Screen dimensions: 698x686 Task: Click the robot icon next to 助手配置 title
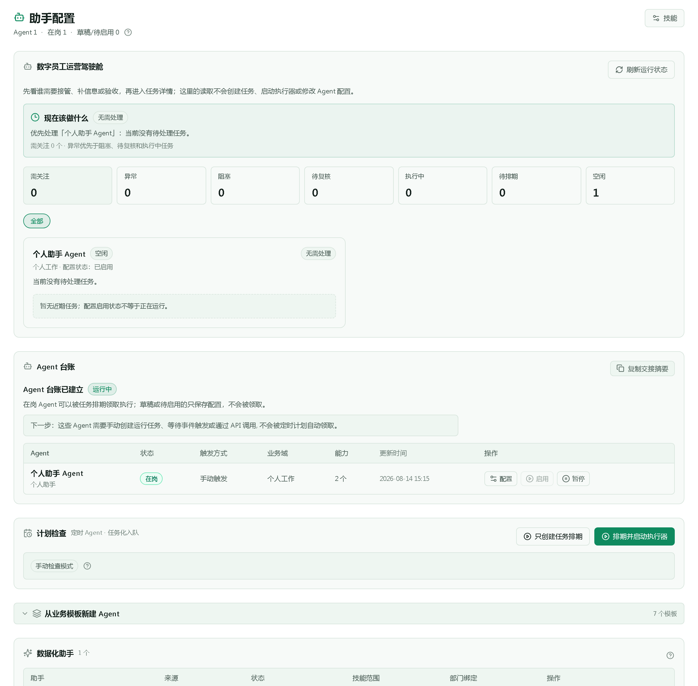pos(19,18)
